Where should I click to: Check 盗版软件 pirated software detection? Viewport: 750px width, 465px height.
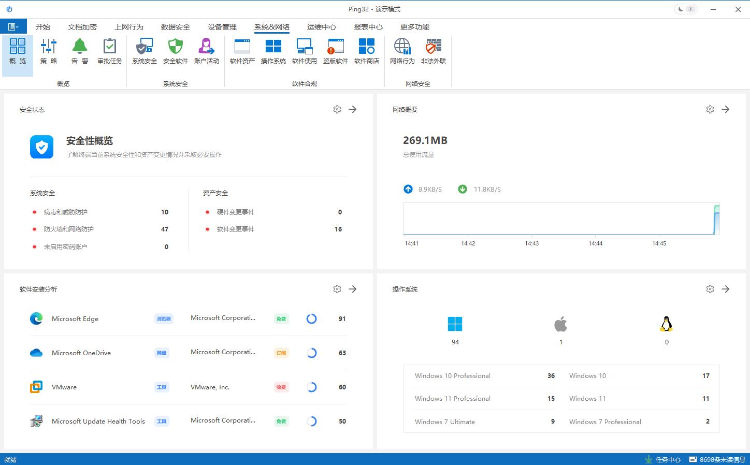(335, 52)
